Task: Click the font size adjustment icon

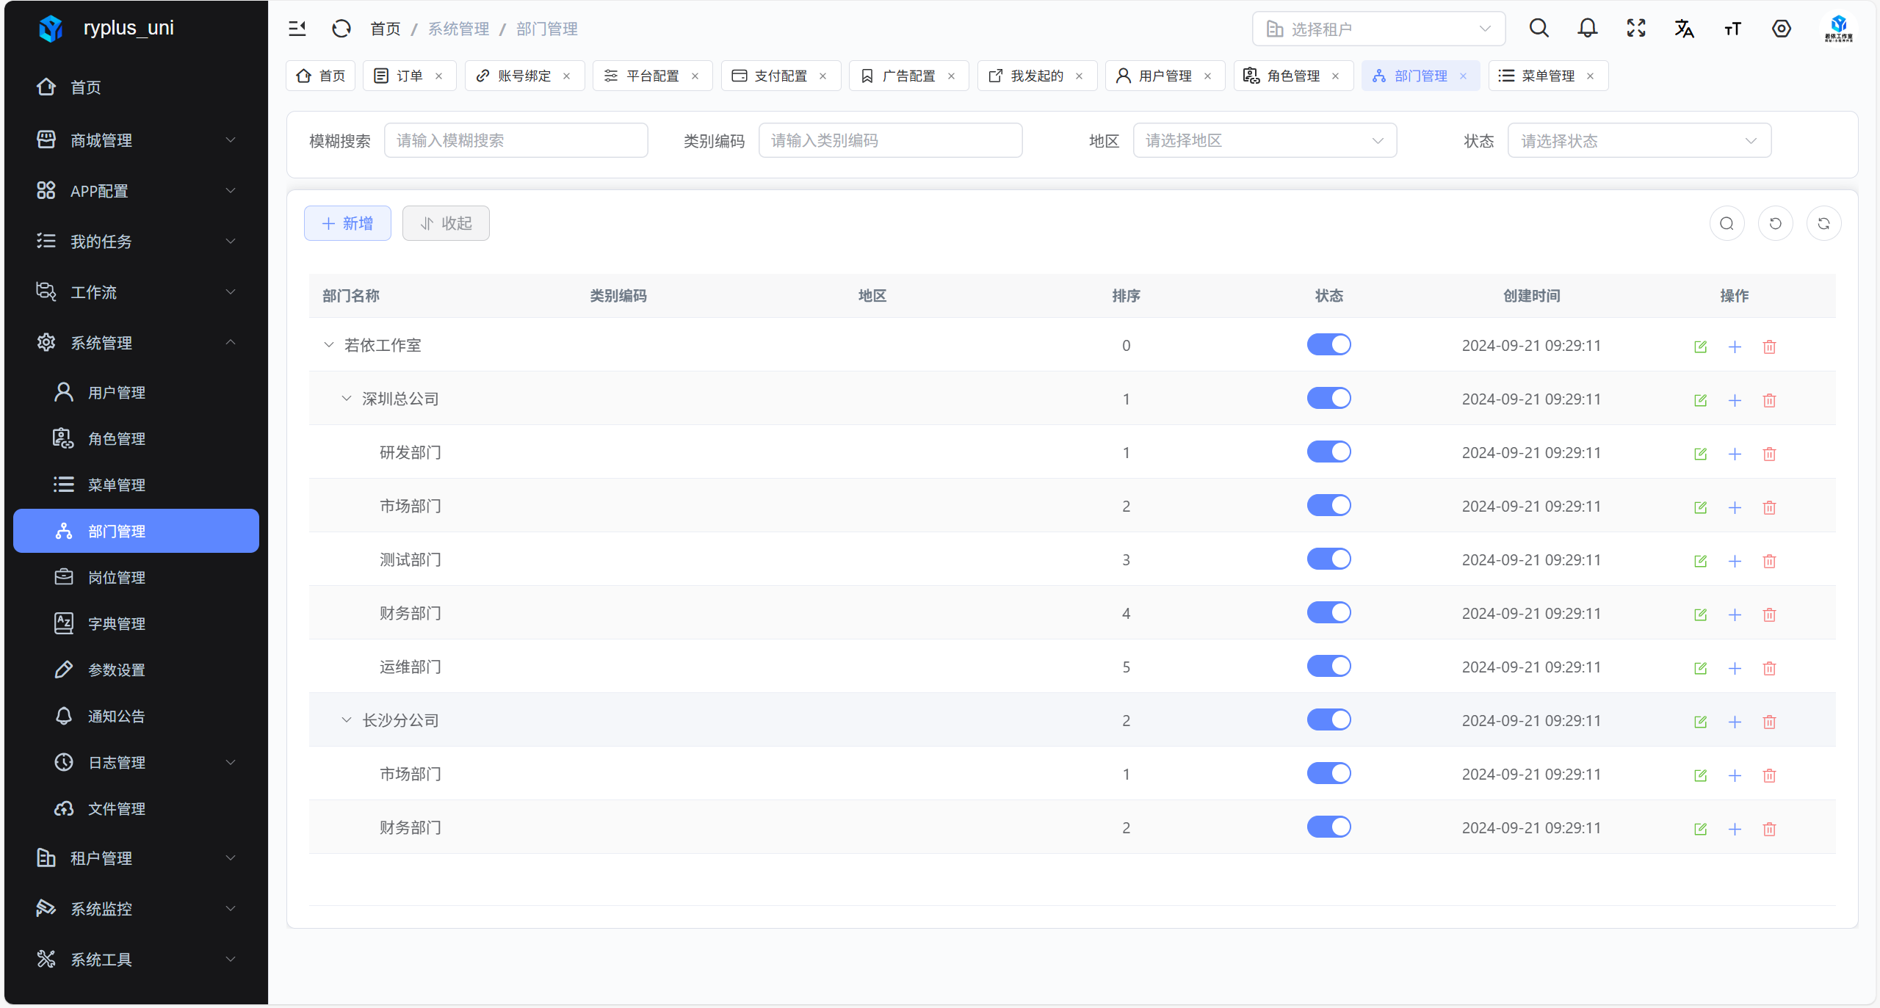Action: coord(1732,29)
